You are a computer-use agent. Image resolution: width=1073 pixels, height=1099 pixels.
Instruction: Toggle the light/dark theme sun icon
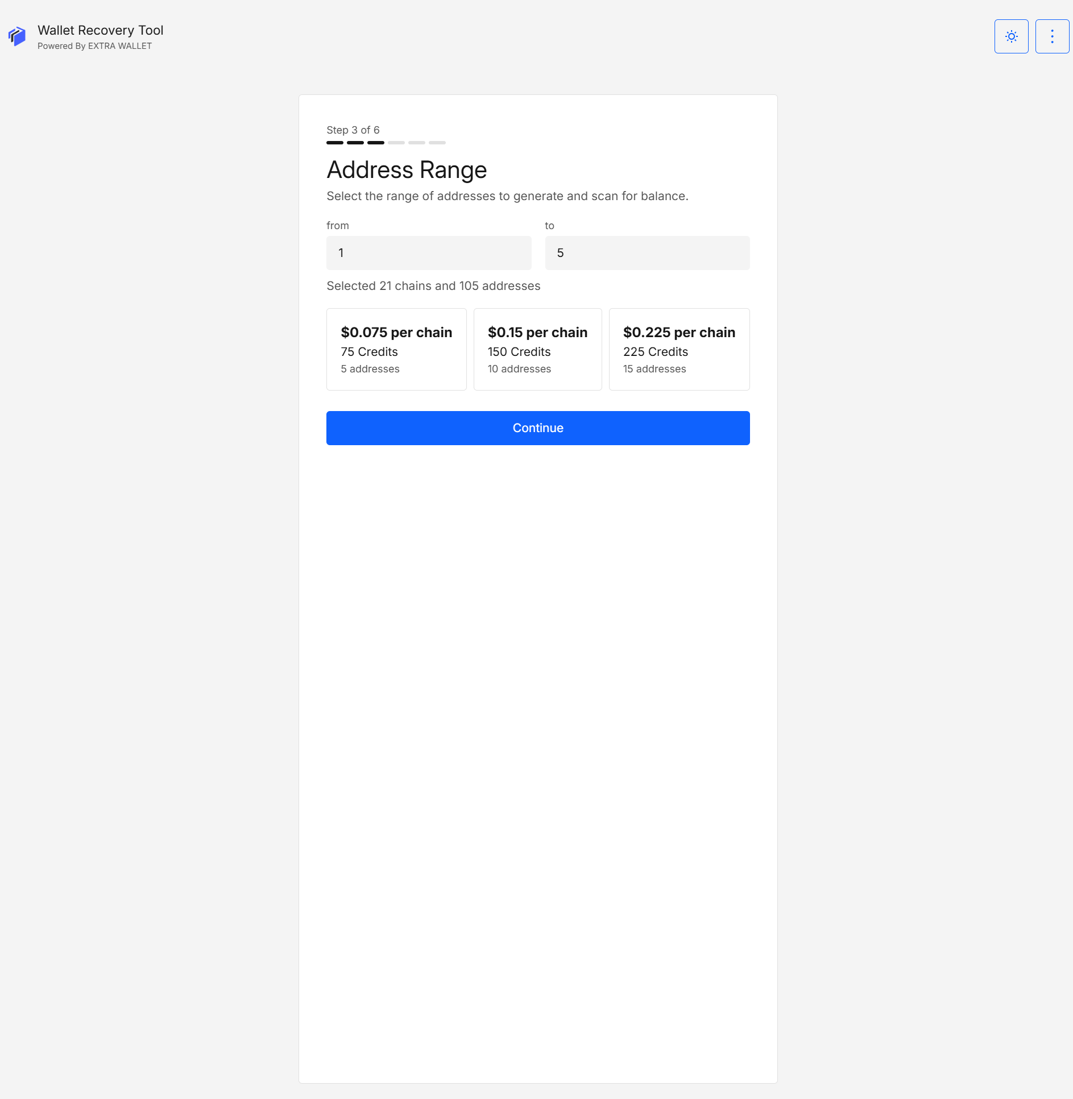(x=1011, y=36)
